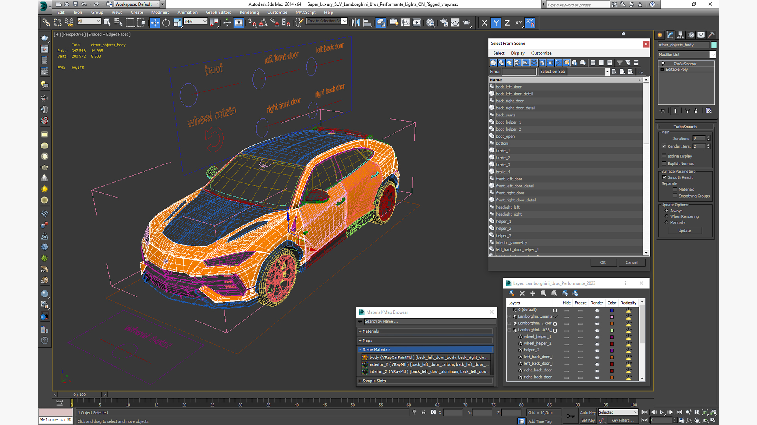757x425 pixels.
Task: Click the Render Production teapot icon
Action: click(x=467, y=23)
